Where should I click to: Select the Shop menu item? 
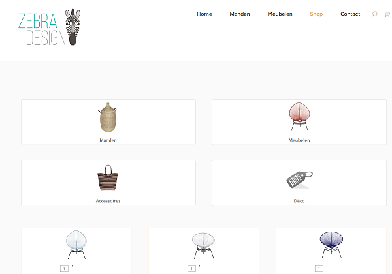[x=316, y=14]
